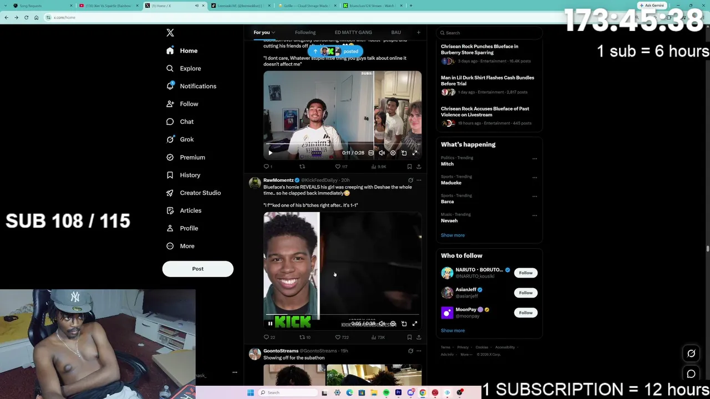Open Grok from the sidebar

coord(180,139)
